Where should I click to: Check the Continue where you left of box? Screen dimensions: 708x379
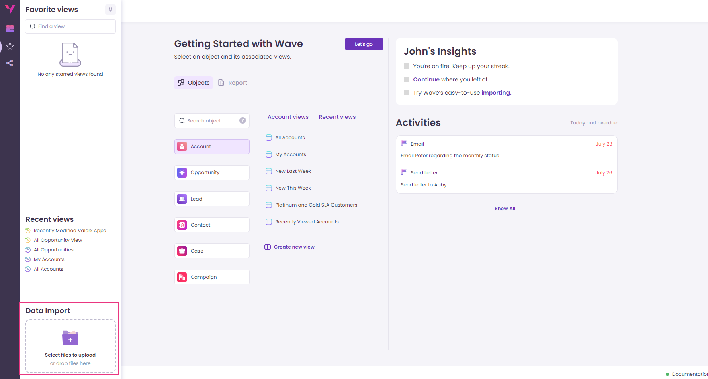pos(407,79)
